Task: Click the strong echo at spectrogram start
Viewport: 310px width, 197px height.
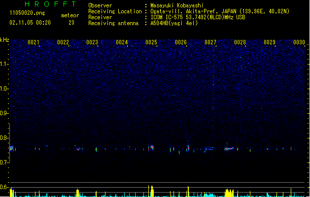Action: pos(11,148)
